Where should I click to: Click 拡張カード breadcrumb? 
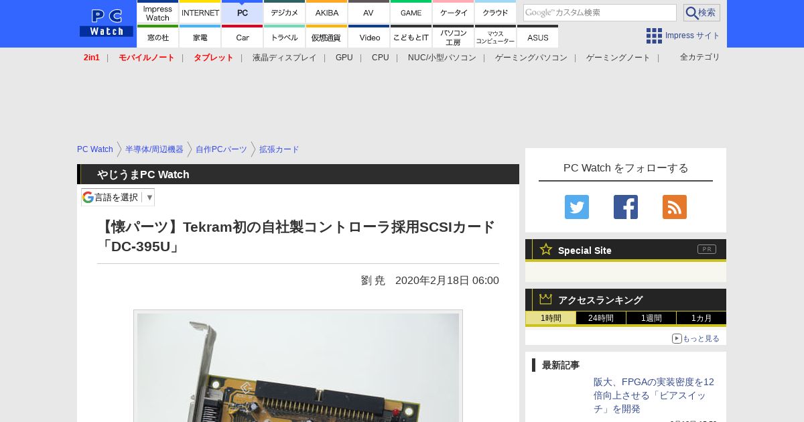pos(279,149)
